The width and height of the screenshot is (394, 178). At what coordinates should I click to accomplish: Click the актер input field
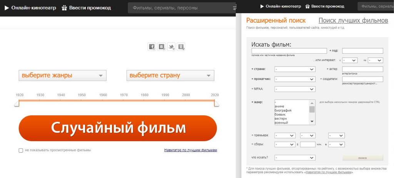click(362, 69)
